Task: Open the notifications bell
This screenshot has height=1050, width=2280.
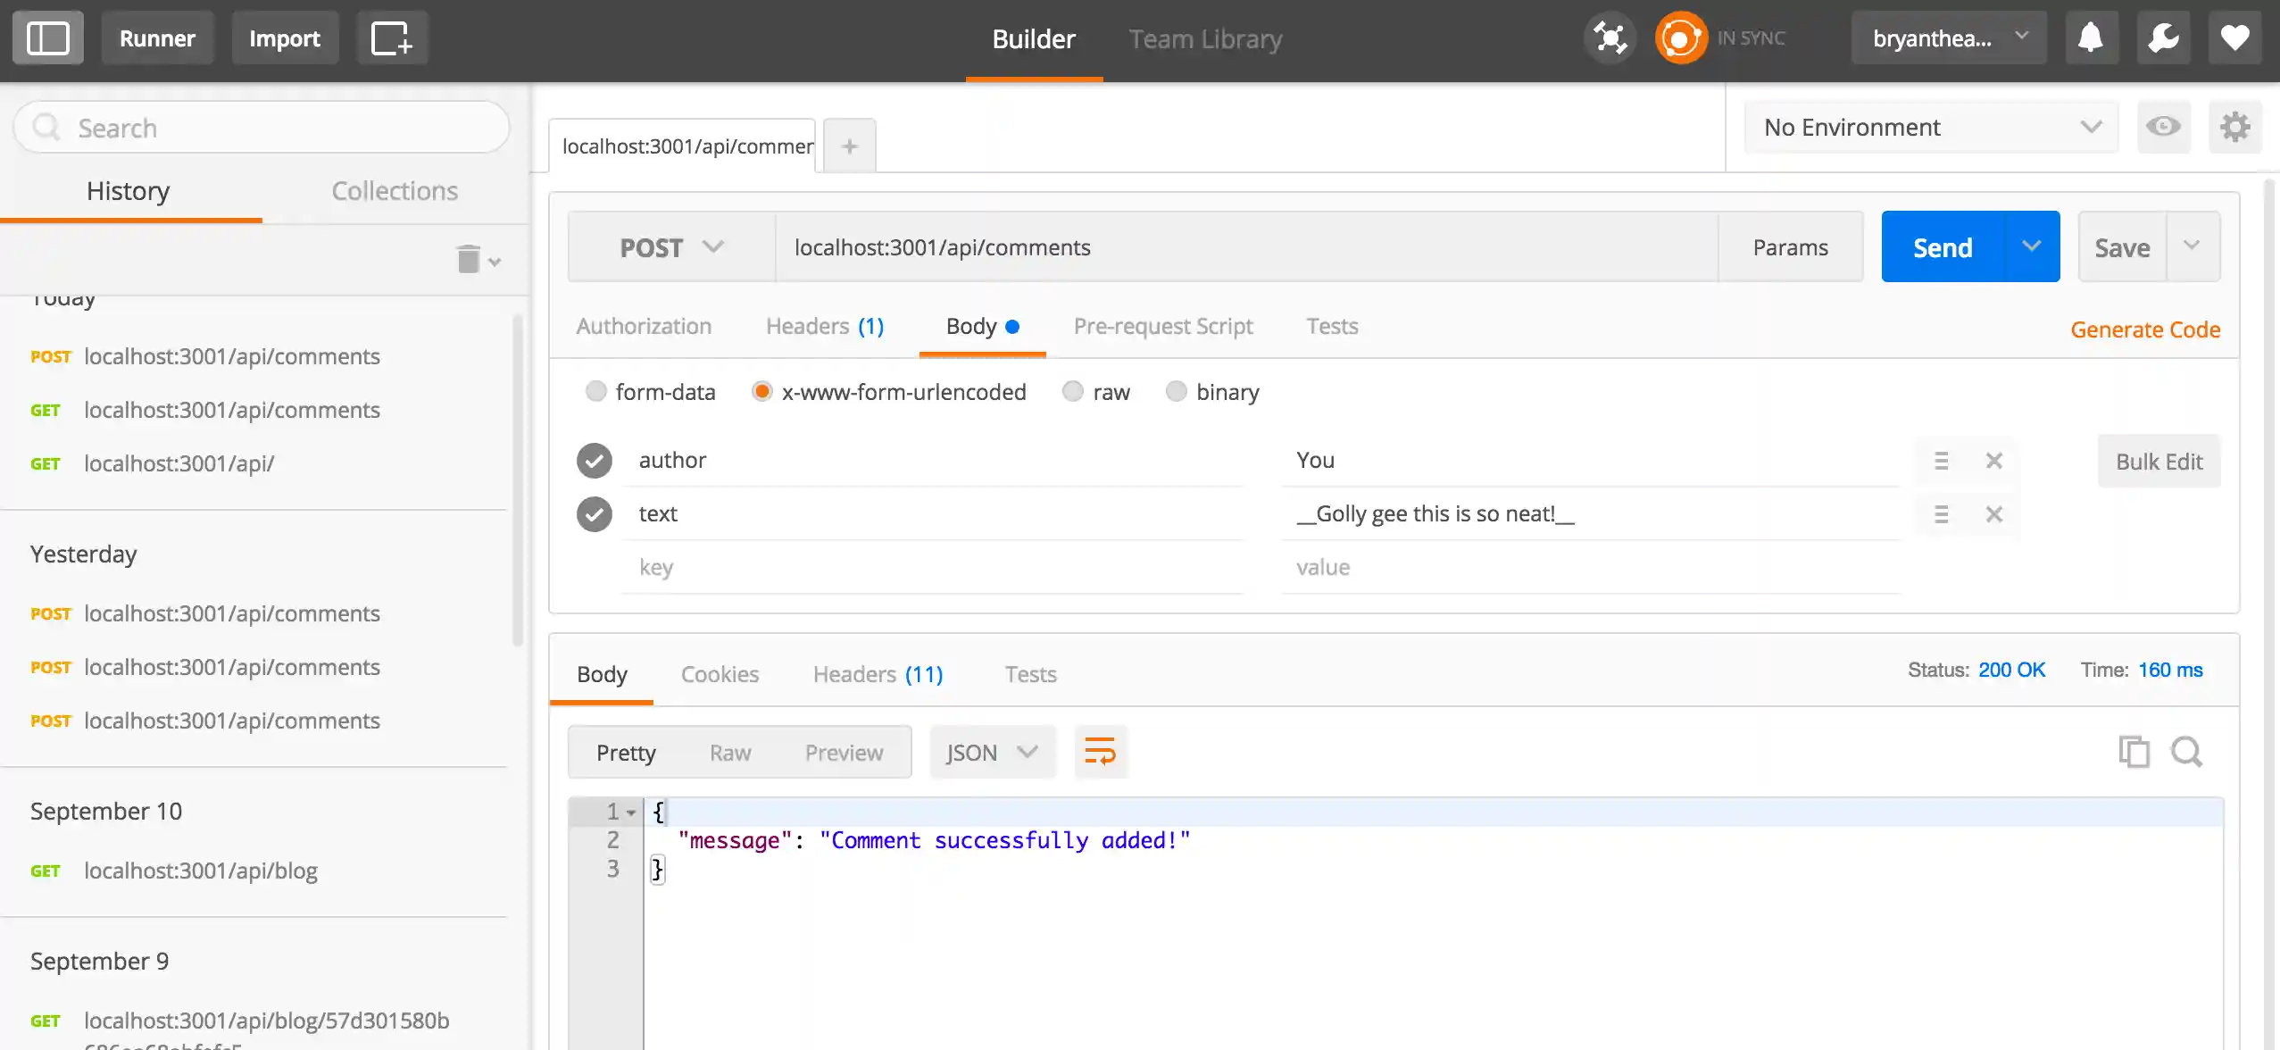Action: click(x=2091, y=38)
